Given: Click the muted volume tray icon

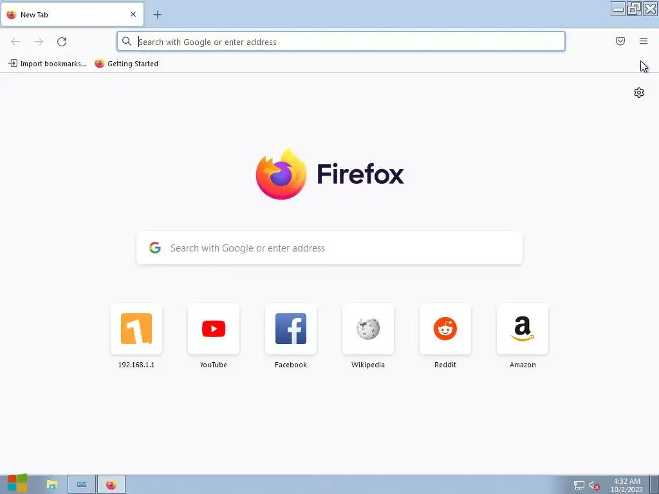Looking at the screenshot, I should [x=594, y=485].
